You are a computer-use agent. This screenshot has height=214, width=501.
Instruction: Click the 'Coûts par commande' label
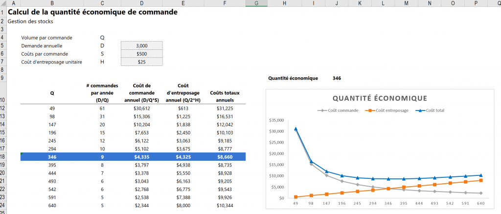(x=45, y=54)
